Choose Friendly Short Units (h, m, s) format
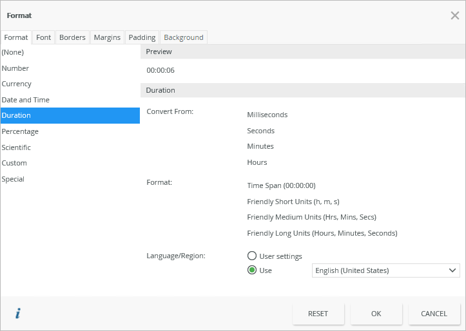This screenshot has height=331, width=466. click(x=293, y=202)
